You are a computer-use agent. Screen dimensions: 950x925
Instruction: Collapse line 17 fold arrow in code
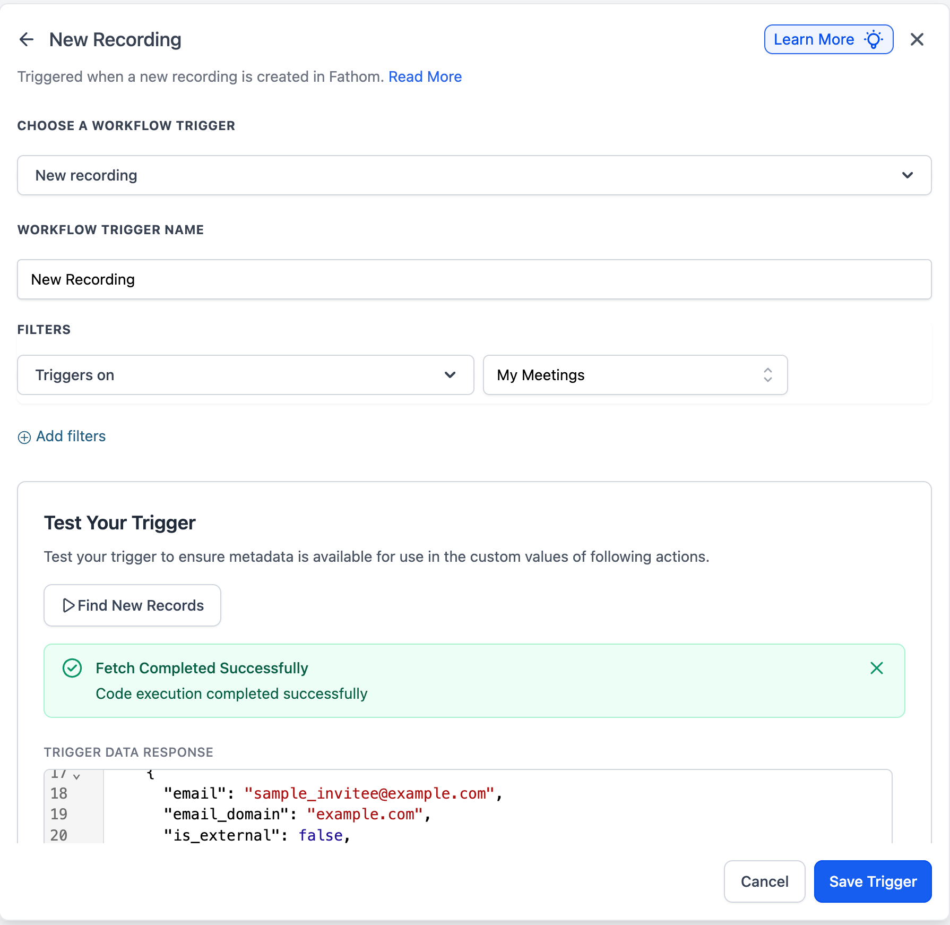coord(77,776)
